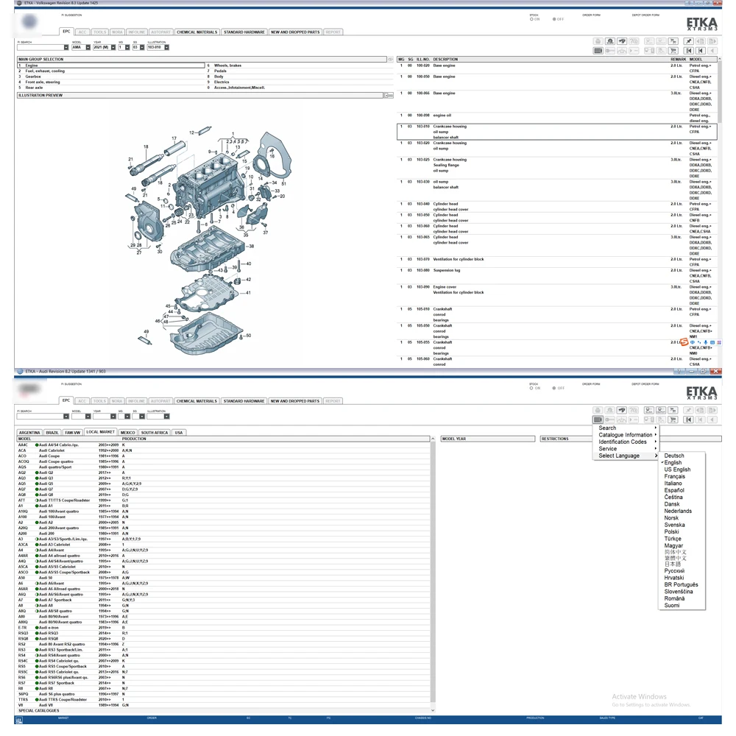
Task: Click the key icon in the Audi window toolbar
Action: (609, 420)
